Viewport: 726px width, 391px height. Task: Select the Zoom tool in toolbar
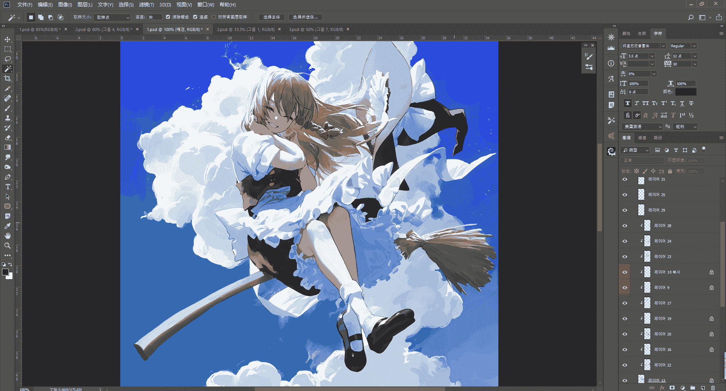(8, 246)
